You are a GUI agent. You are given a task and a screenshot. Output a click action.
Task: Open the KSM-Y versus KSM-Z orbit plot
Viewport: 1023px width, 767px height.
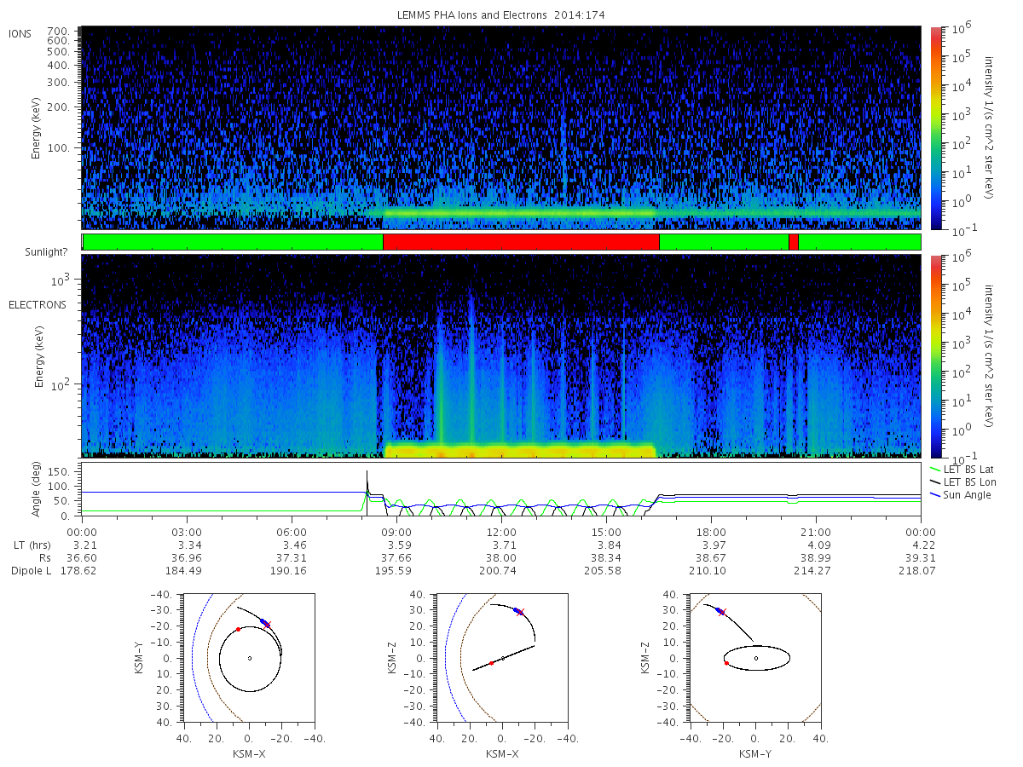pyautogui.click(x=755, y=658)
